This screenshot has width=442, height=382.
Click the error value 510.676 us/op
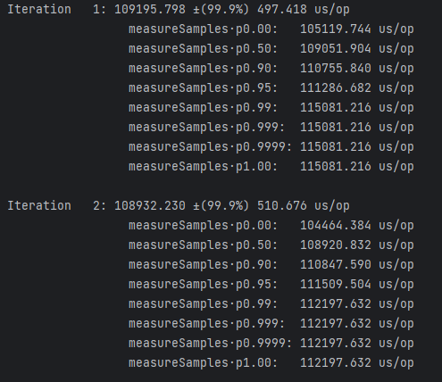pyautogui.click(x=304, y=206)
